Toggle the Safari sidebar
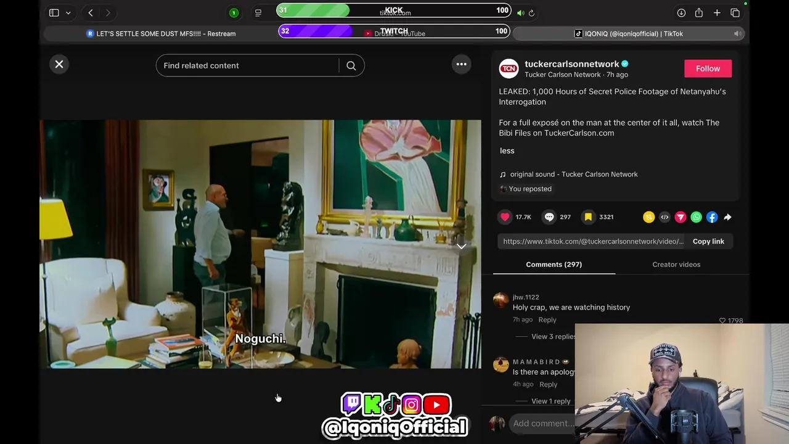 coord(54,13)
